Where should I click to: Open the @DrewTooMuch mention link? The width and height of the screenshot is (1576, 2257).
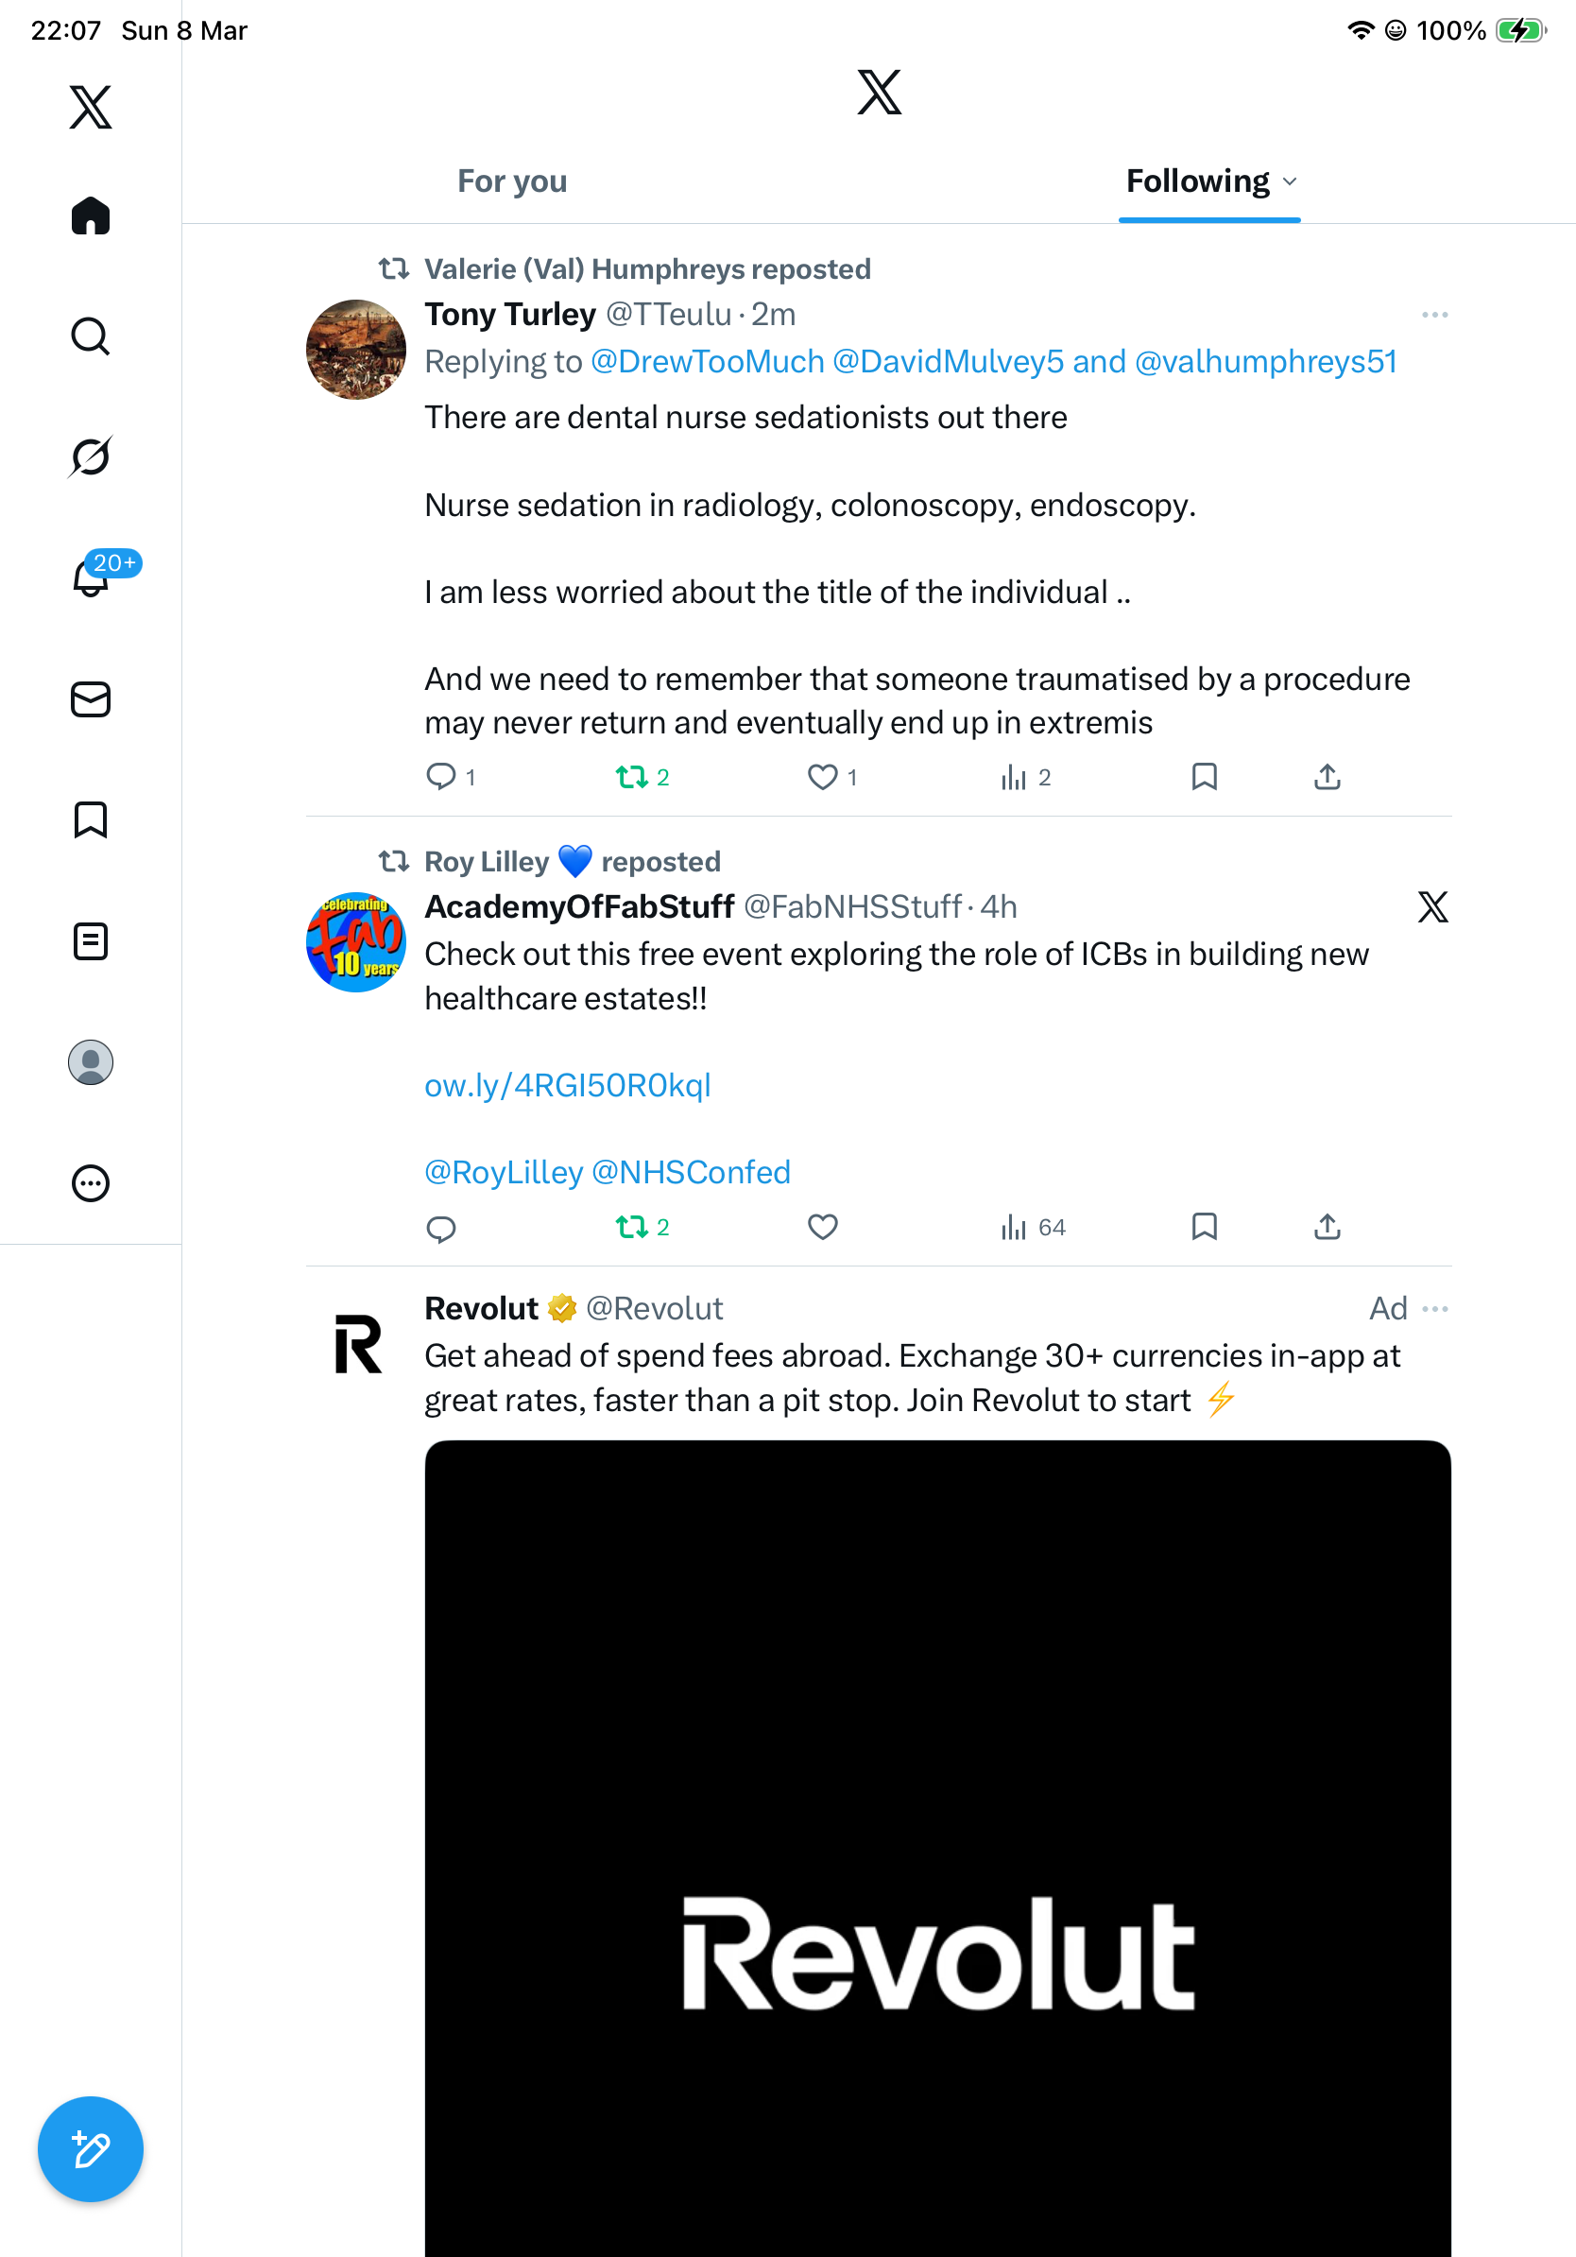(x=708, y=362)
